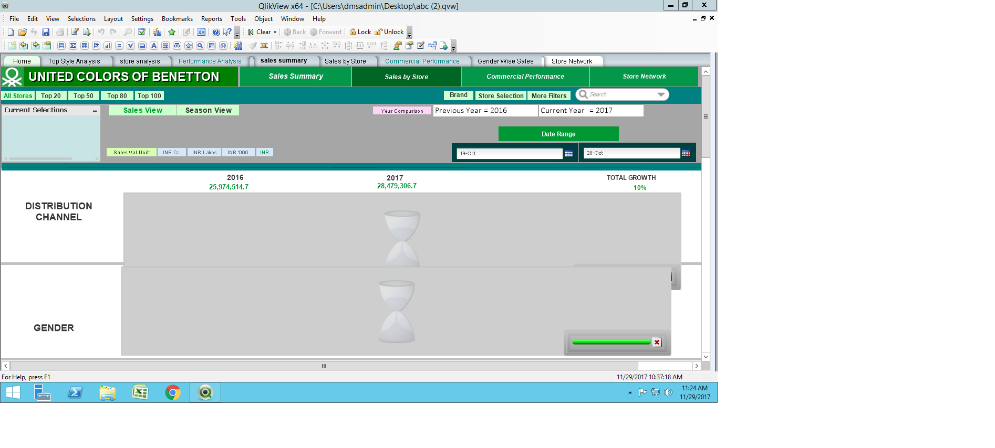
Task: Create a chart with the bar chart icon
Action: click(x=108, y=46)
